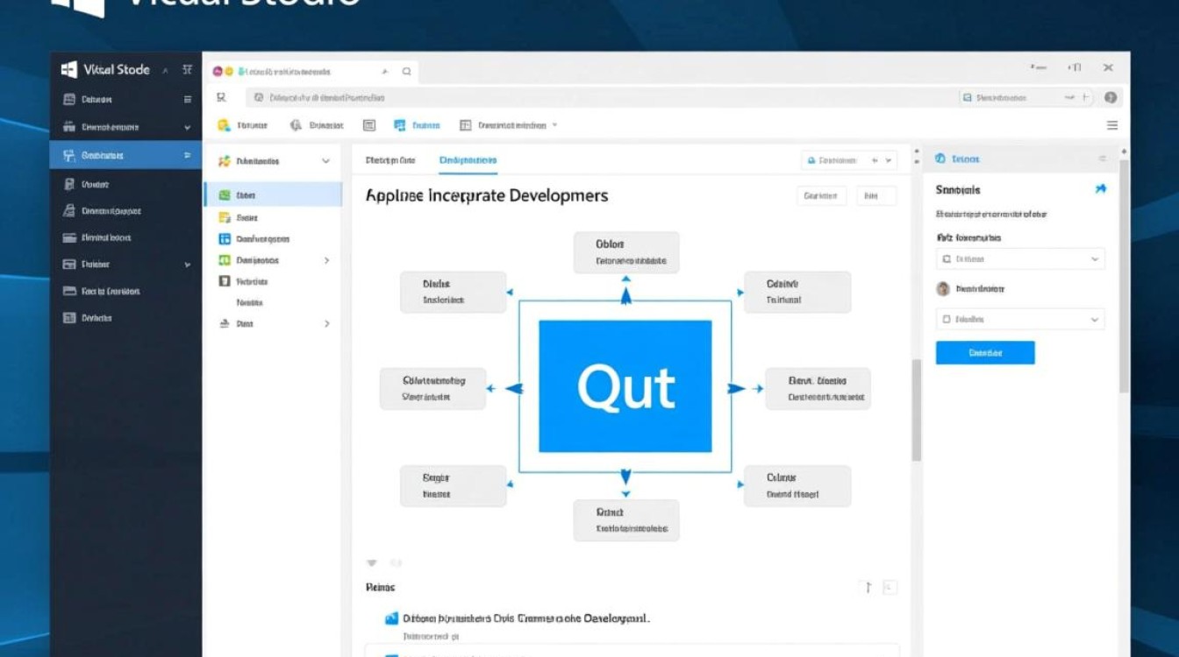
Task: Click the up-arrow icon in the bottom section header
Action: pyautogui.click(x=868, y=588)
